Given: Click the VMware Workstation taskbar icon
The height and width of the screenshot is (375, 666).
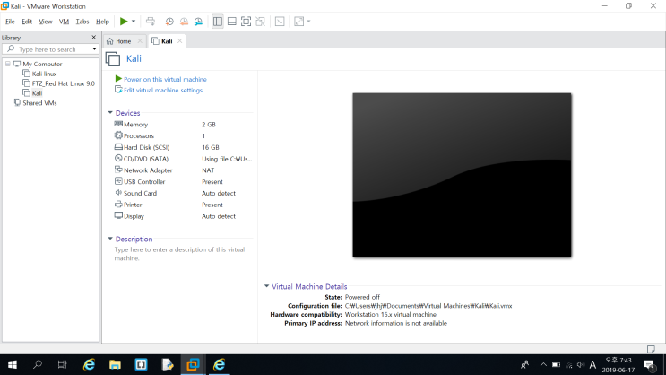Looking at the screenshot, I should pos(193,364).
